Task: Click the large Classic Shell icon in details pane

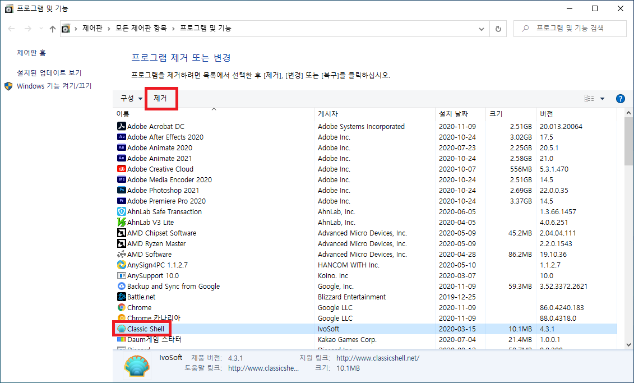Action: coord(137,366)
